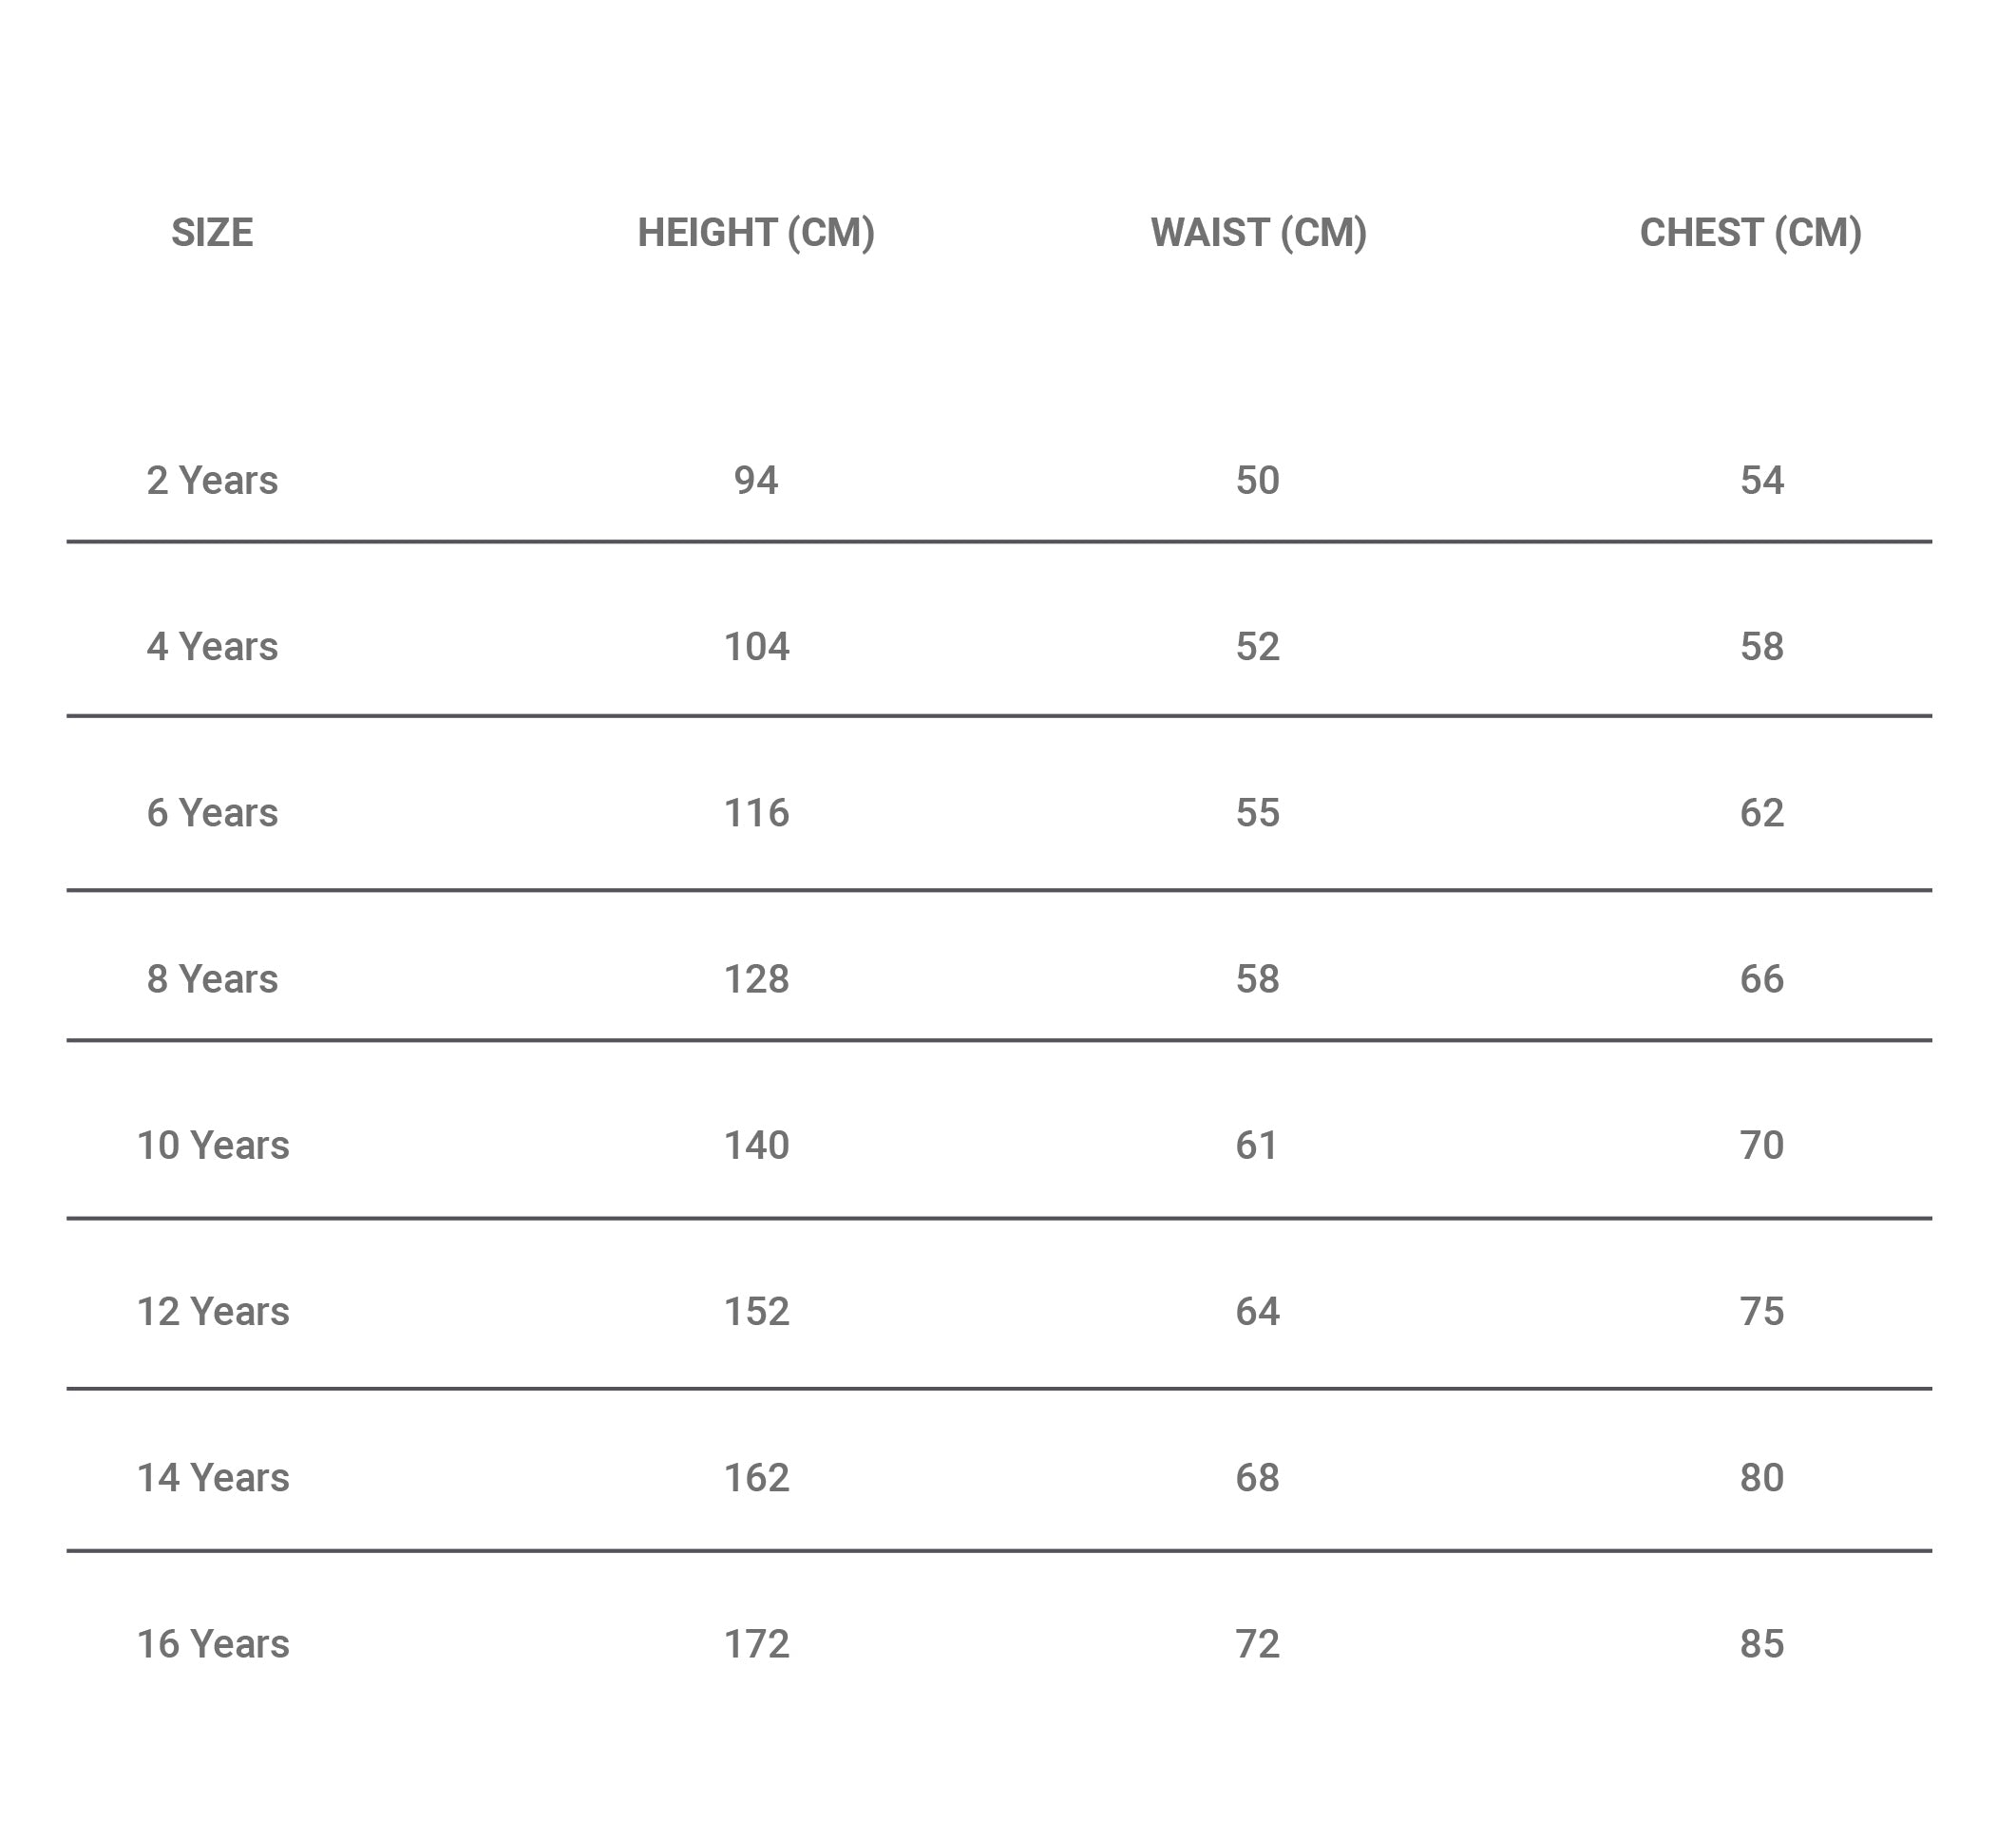This screenshot has height=1838, width=2016.
Task: Click the WAIST (CM) column header
Action: (x=1259, y=233)
